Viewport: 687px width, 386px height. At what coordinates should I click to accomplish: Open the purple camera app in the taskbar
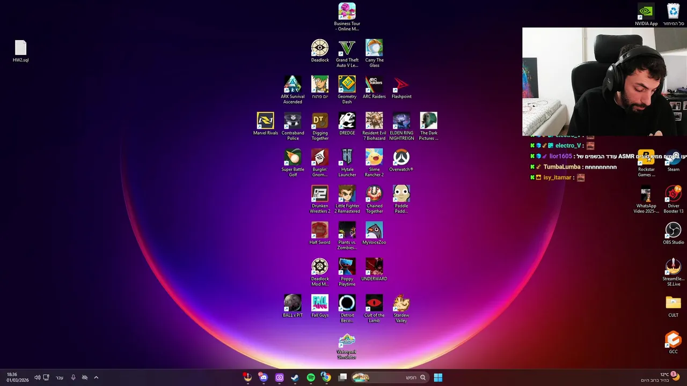coord(279,377)
